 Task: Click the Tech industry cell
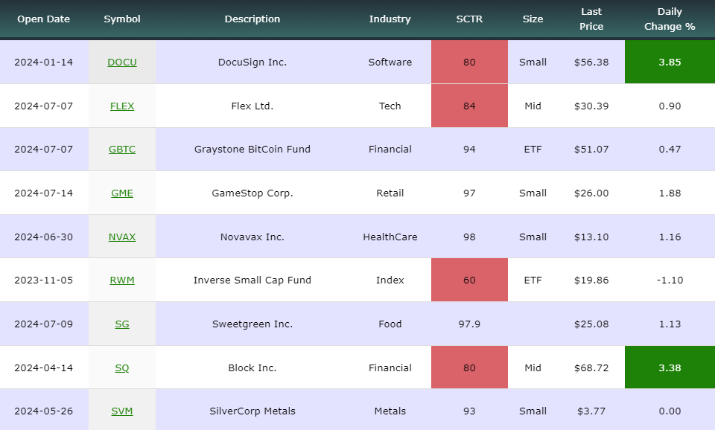390,106
